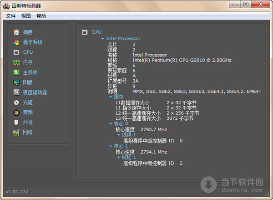Open the 主机板 section

point(30,72)
